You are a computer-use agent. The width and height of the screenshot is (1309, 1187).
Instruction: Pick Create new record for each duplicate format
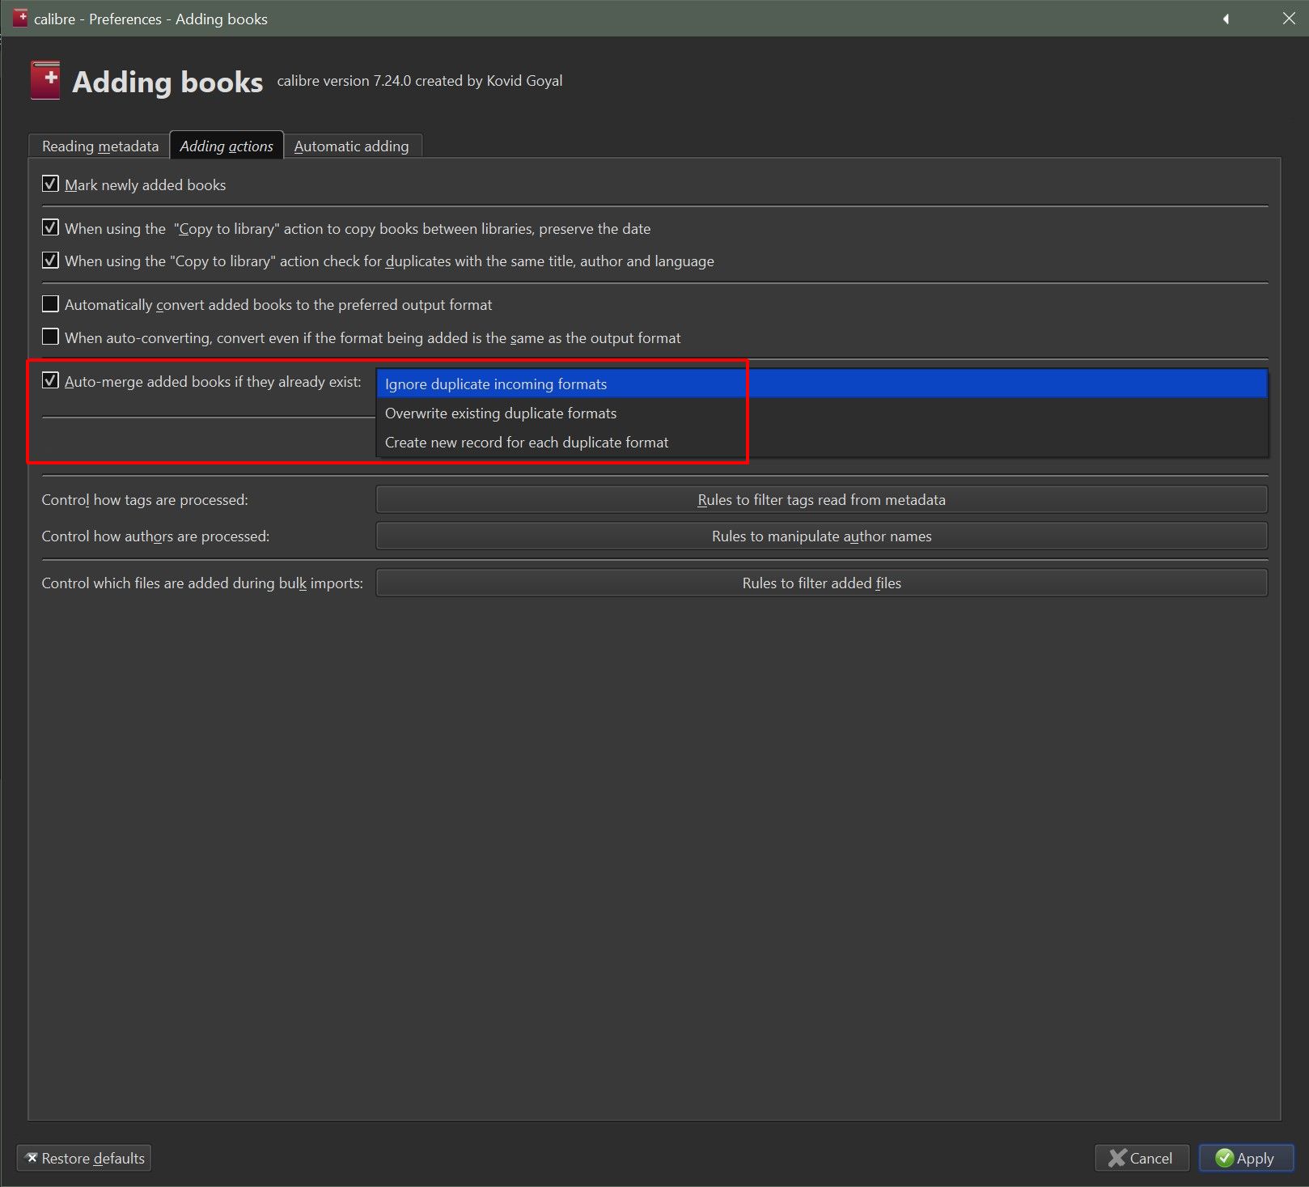coord(822,443)
